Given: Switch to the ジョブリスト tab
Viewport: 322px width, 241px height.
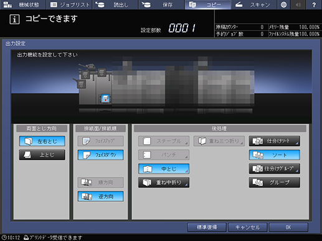Looking at the screenshot, I should [x=70, y=4].
